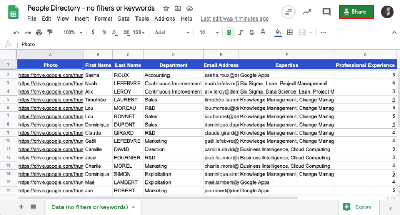Image resolution: width=400 pixels, height=215 pixels.
Task: Open the Insert menu
Action: (x=82, y=18)
